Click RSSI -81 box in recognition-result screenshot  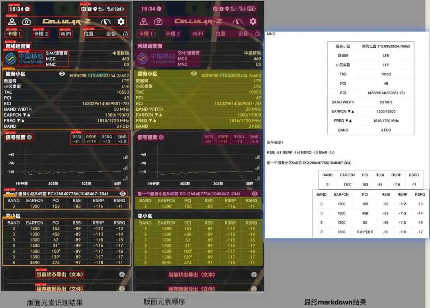(76, 139)
